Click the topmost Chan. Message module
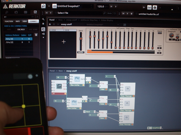 pos(128,90)
